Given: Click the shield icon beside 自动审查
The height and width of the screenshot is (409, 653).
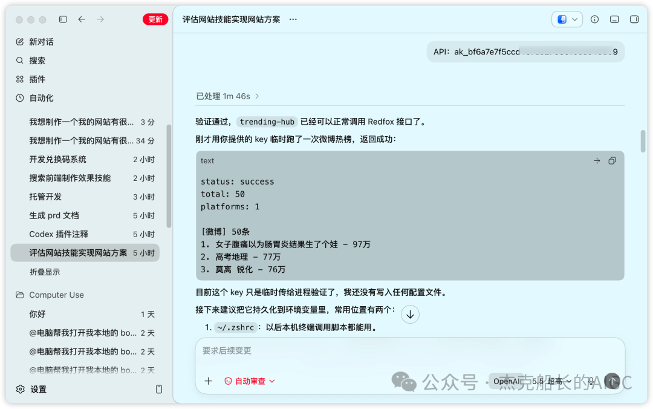Looking at the screenshot, I should [x=228, y=381].
